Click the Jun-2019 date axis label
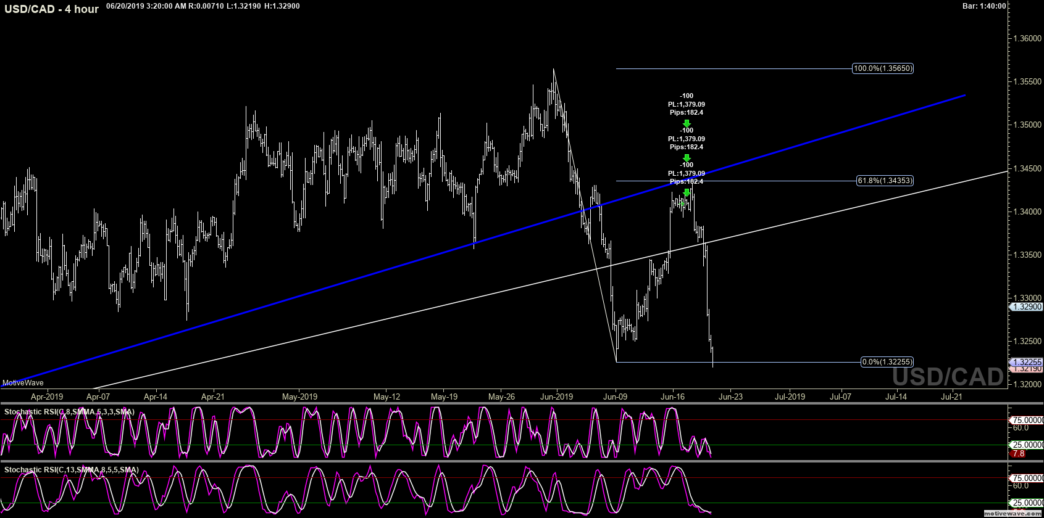Viewport: 1044px width, 518px height. tap(556, 397)
